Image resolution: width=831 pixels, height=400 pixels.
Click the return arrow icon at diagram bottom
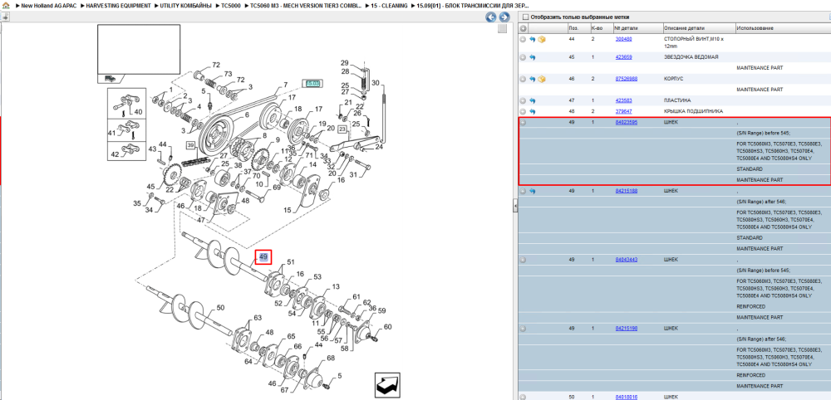tap(387, 385)
